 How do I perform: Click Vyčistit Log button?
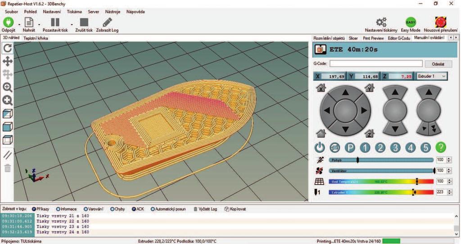click(x=205, y=209)
